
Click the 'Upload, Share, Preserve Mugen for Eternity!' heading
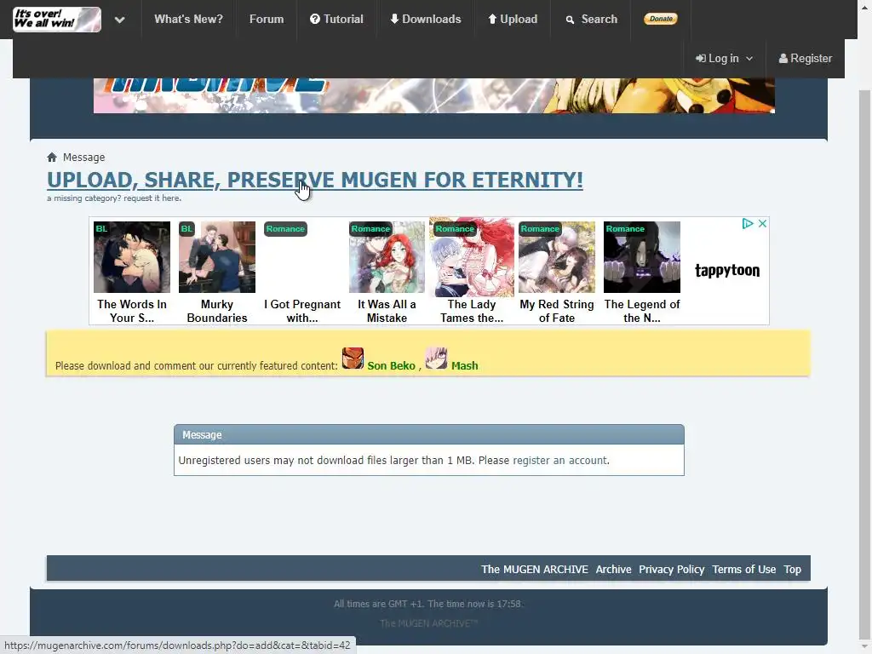pyautogui.click(x=315, y=180)
